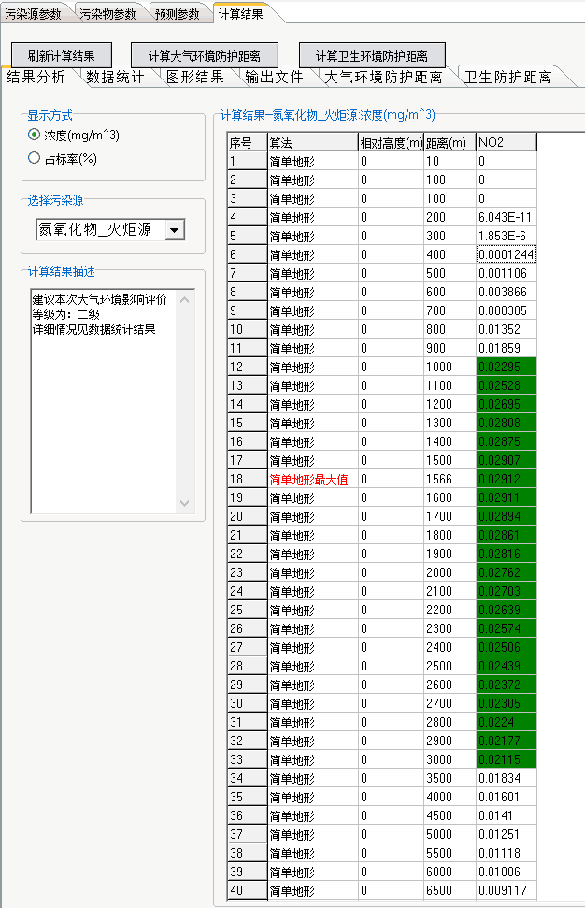This screenshot has width=585, height=908.
Task: Click the distance cell 1566
Action: click(x=450, y=479)
